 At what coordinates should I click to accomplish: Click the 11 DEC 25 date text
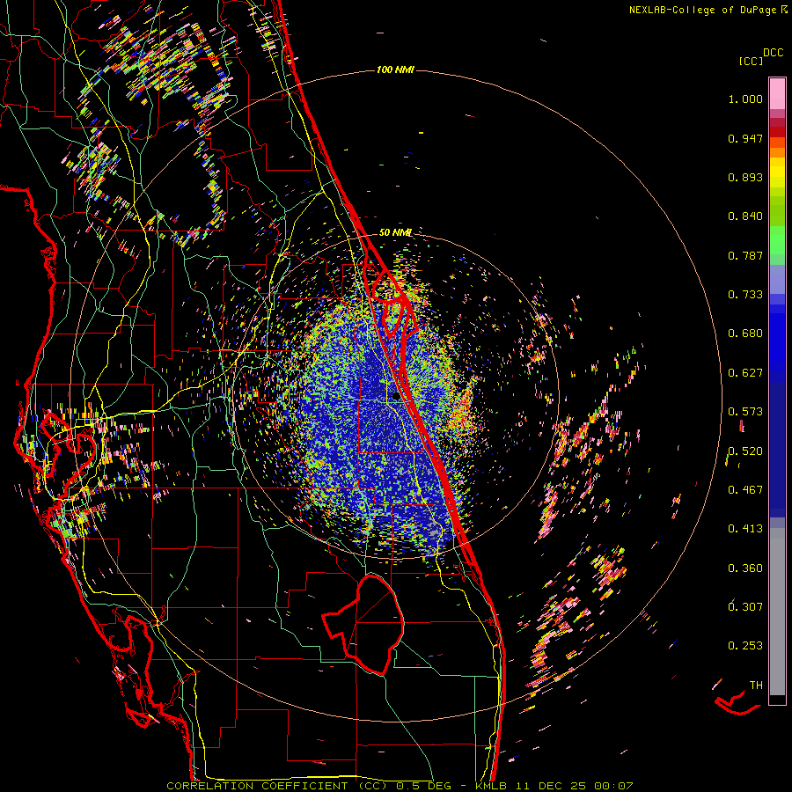coord(551,786)
